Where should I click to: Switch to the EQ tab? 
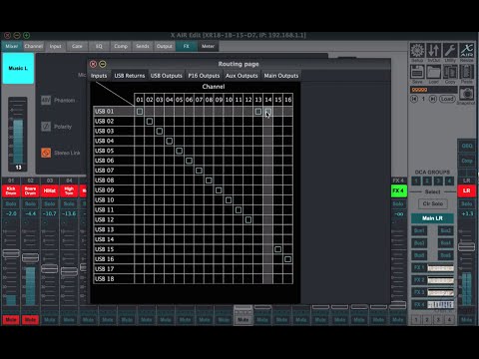tap(99, 46)
